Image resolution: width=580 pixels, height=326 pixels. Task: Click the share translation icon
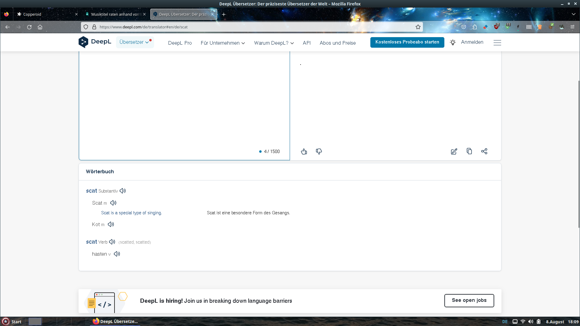[484, 151]
